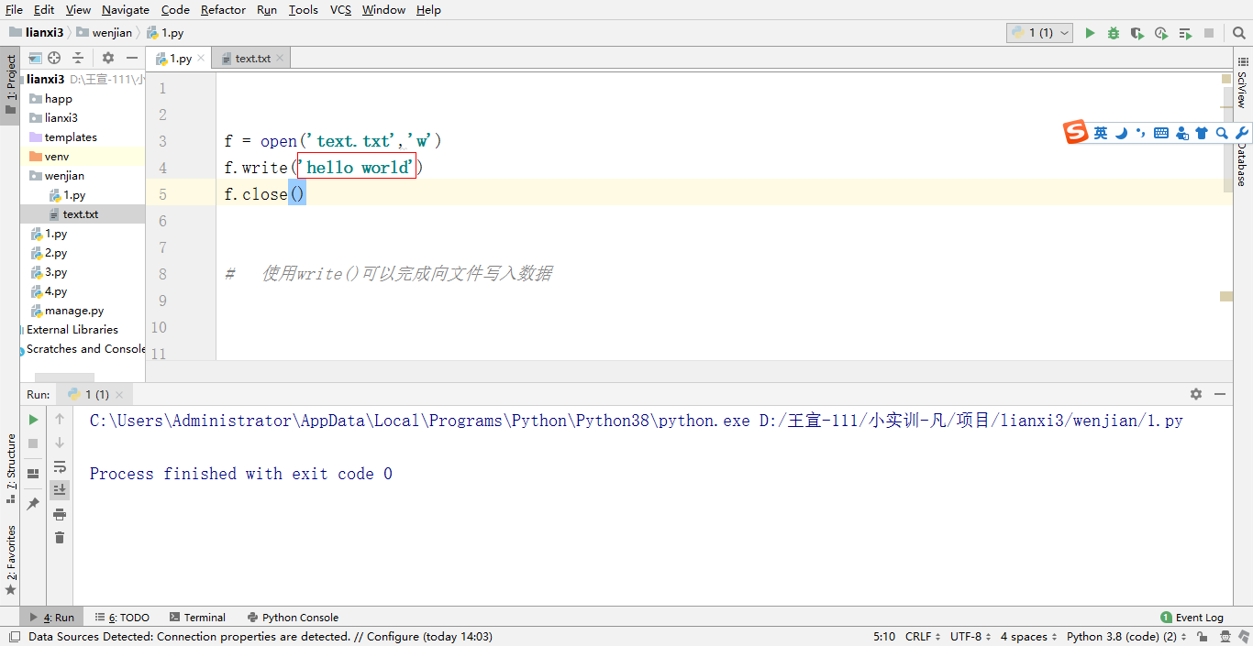Open the 6: TODO tool window
This screenshot has height=646, width=1253.
click(x=121, y=618)
